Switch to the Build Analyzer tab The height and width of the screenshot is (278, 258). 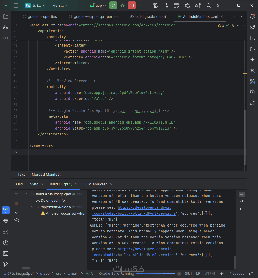[x=95, y=184]
